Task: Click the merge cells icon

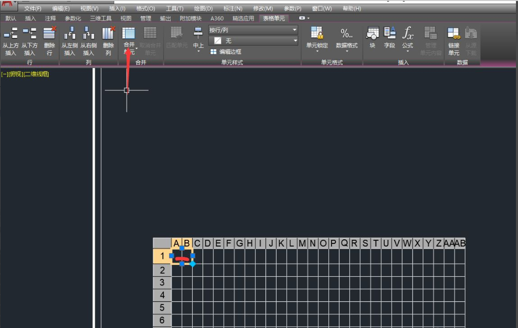Action: coord(129,34)
